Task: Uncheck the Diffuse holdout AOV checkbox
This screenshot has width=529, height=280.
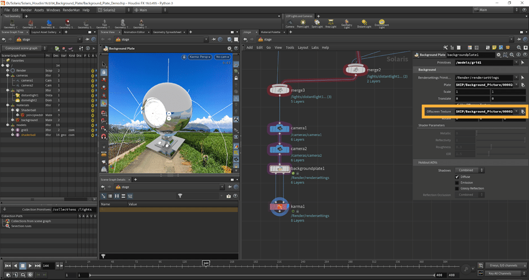Action: pos(457,177)
